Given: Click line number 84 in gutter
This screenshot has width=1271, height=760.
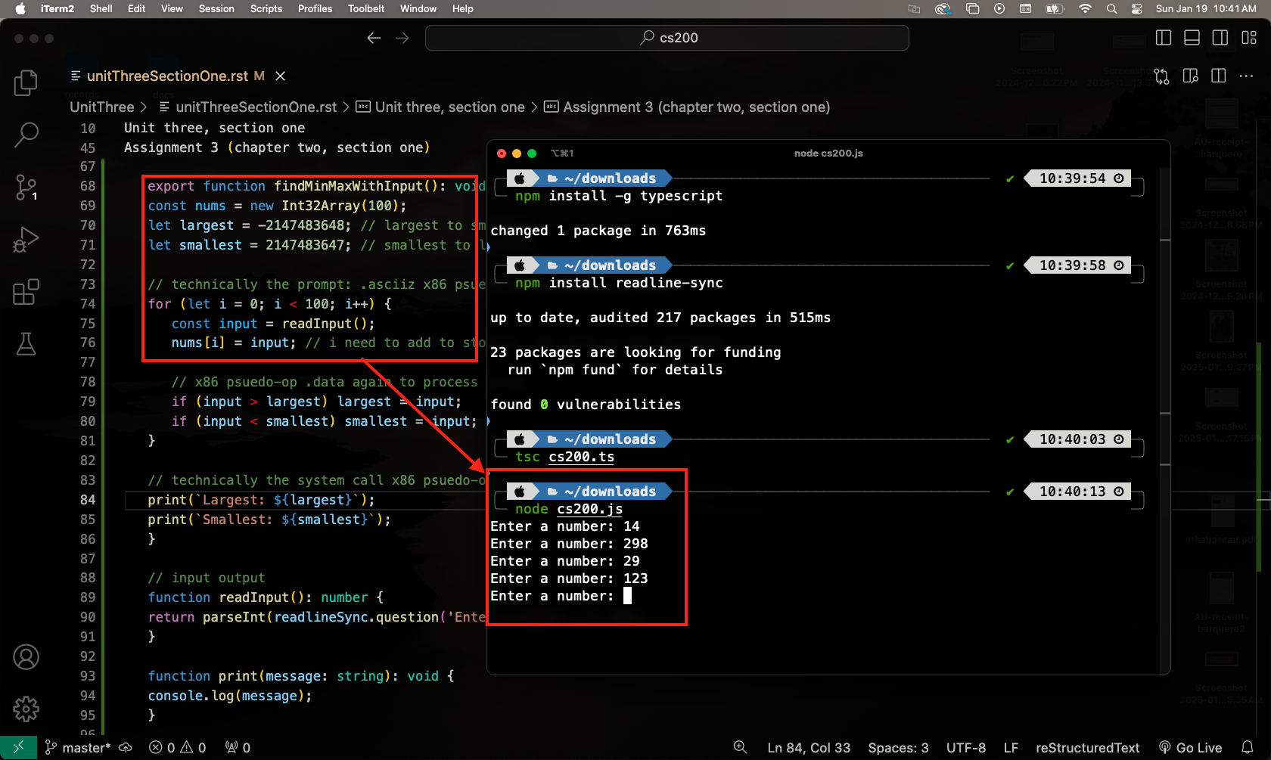Looking at the screenshot, I should coord(88,500).
